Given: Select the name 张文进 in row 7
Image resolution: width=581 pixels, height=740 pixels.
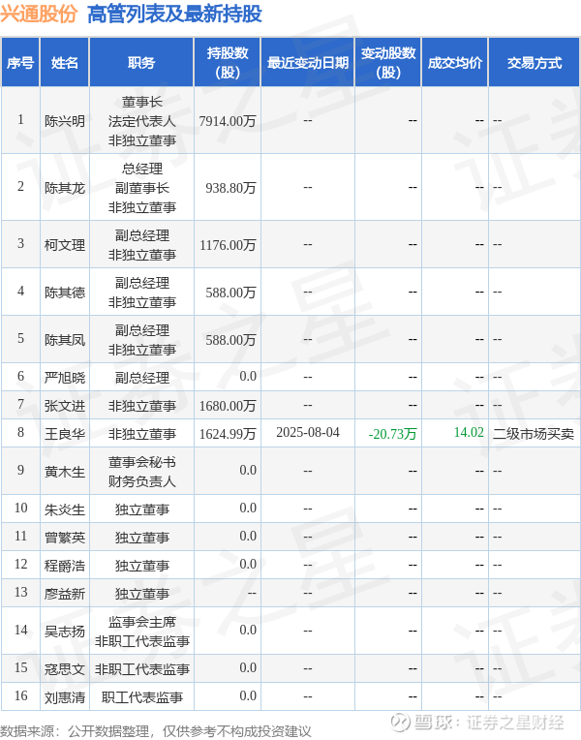Looking at the screenshot, I should point(65,406).
